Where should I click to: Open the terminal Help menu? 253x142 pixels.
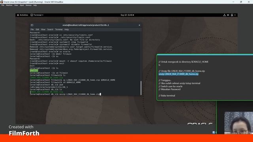[66, 30]
